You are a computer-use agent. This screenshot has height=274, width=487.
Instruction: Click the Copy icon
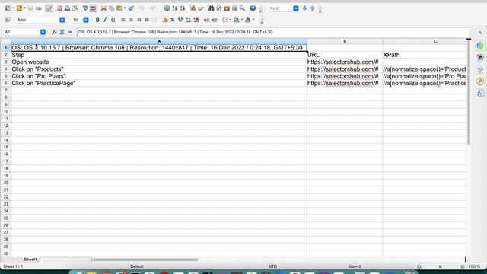111,8
